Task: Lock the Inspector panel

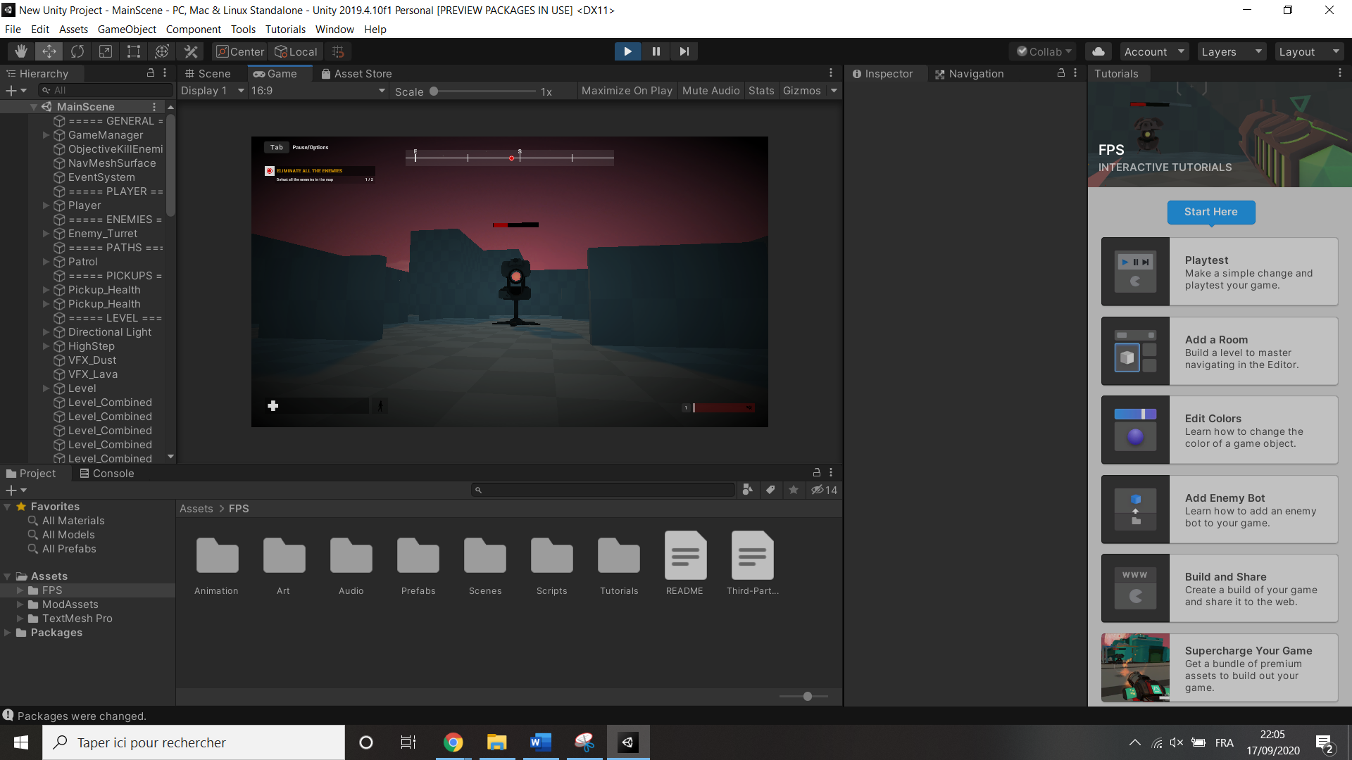Action: (x=1061, y=73)
